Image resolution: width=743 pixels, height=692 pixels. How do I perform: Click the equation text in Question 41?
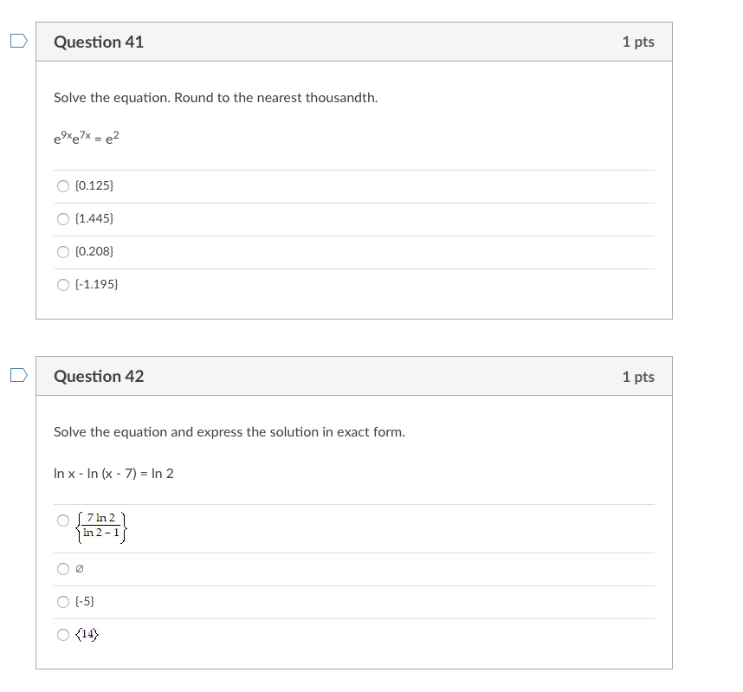(x=84, y=137)
